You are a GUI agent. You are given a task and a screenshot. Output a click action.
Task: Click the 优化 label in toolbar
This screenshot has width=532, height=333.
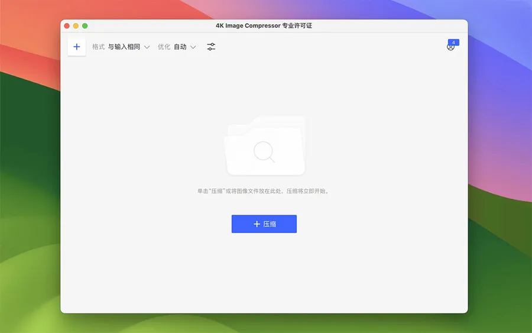[164, 47]
